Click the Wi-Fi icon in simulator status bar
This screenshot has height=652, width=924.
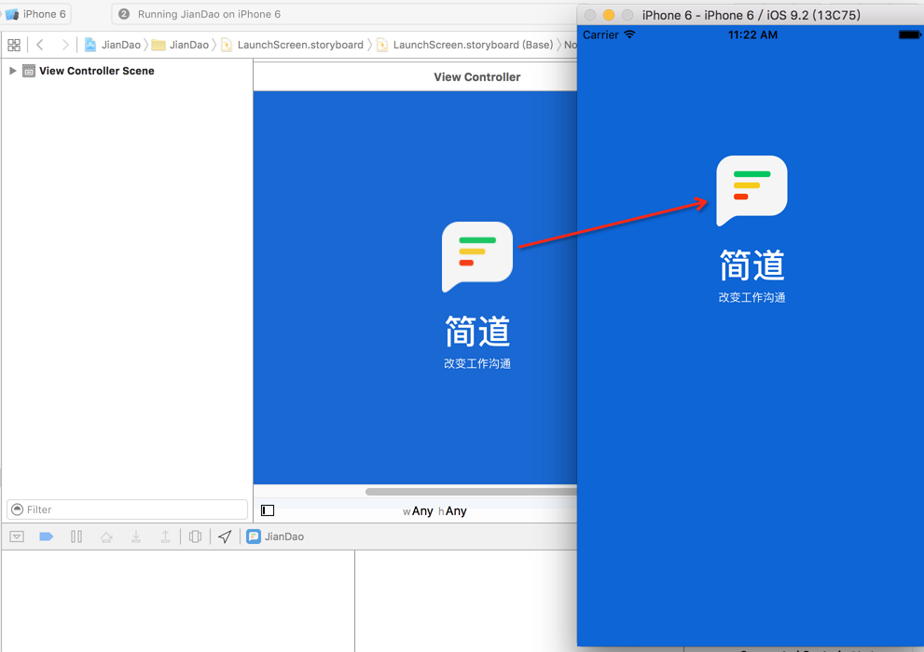point(629,34)
